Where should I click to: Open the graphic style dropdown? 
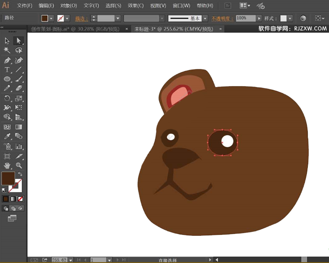click(x=290, y=18)
